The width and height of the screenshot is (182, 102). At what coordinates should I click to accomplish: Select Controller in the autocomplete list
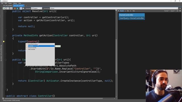[40, 46]
